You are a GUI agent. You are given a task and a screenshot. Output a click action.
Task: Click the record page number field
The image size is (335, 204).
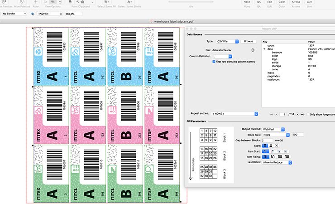(x=283, y=114)
